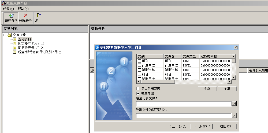Click the icon beside 现金/银行存款日记账引入引出

[x=15, y=52]
